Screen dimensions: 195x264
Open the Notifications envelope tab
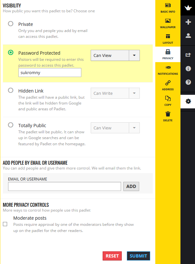coord(168,70)
